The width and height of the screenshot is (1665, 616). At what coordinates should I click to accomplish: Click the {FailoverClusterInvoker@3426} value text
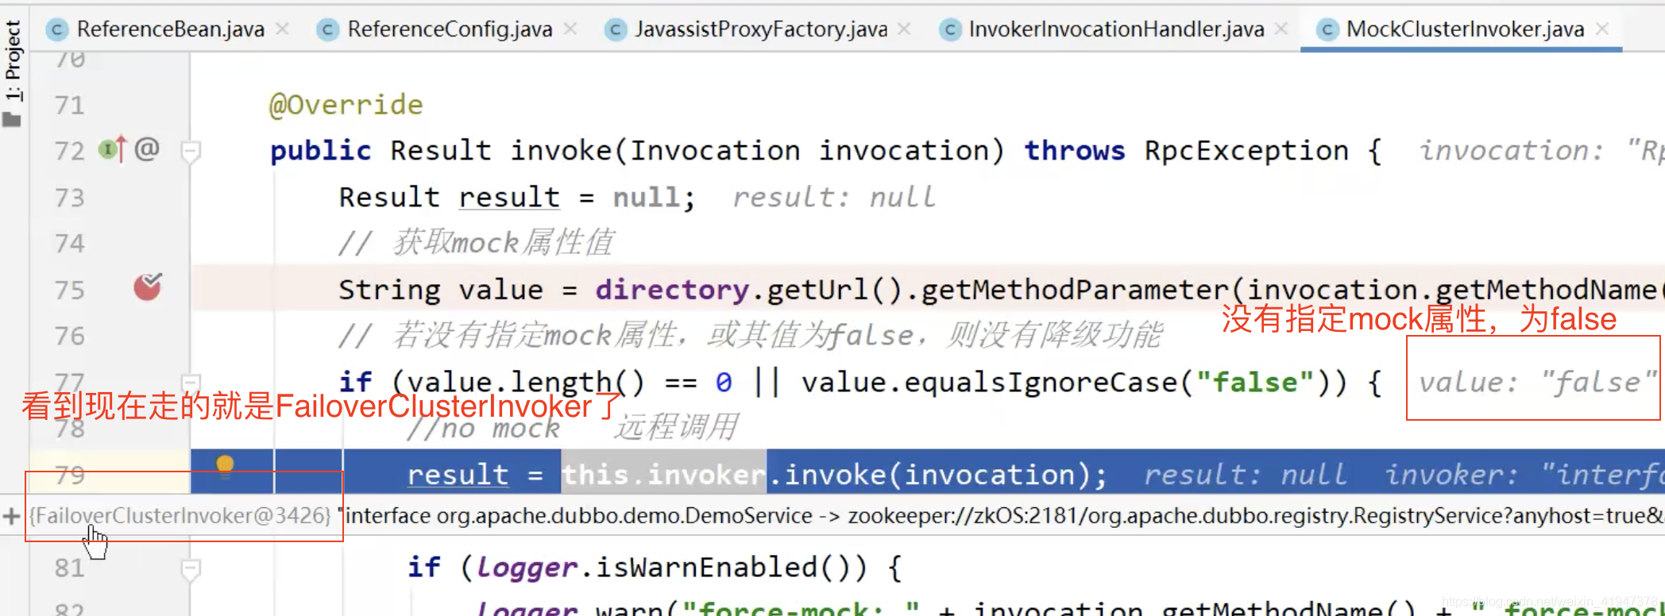[x=180, y=516]
